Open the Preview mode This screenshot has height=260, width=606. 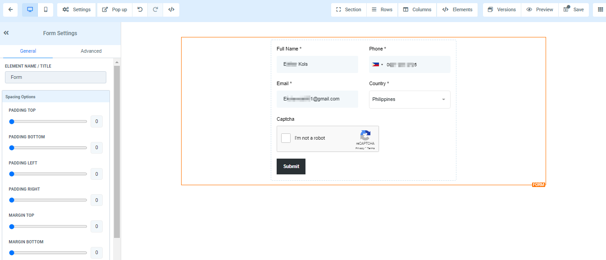pyautogui.click(x=540, y=9)
